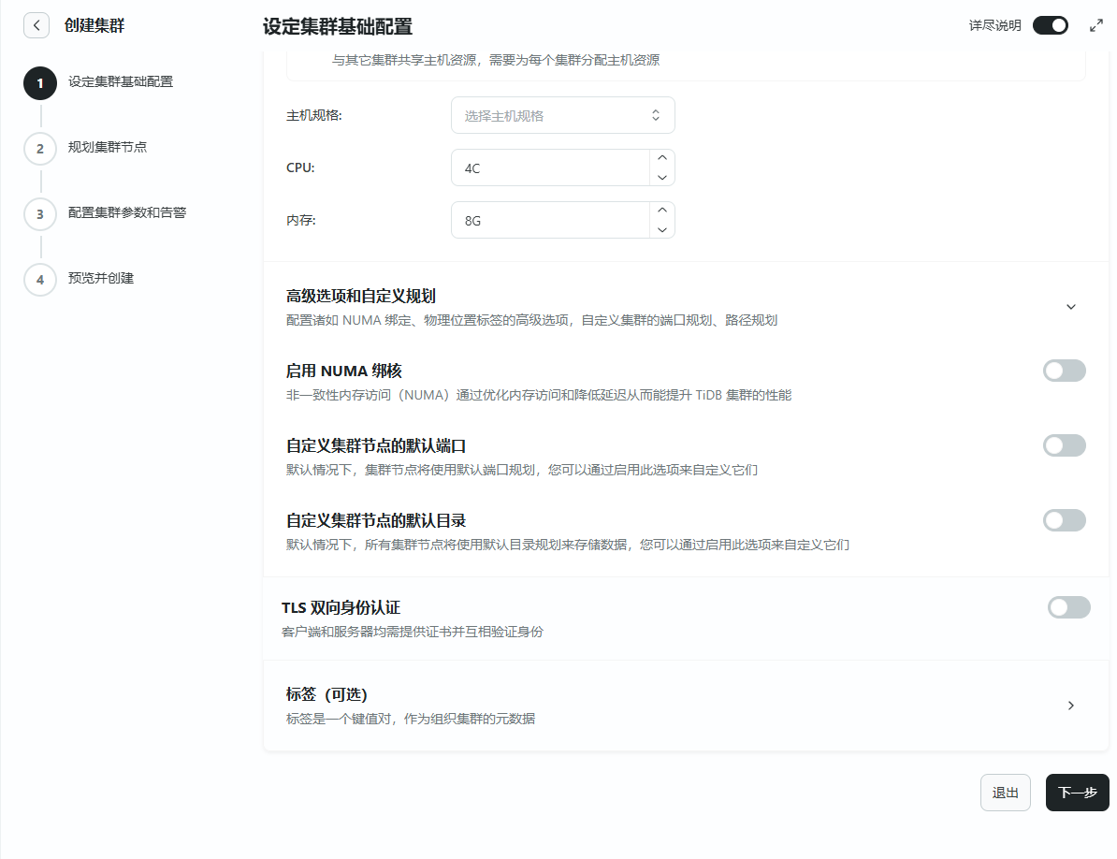Click the 下一步 button
Viewport: 1117px width, 859px height.
click(1077, 793)
